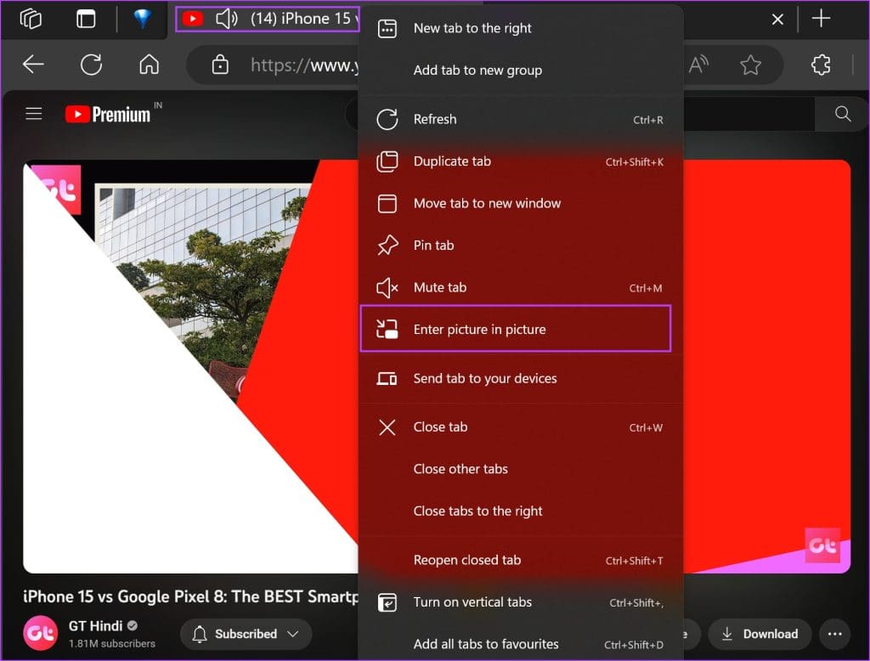
Task: Click the site security lock icon
Action: point(219,64)
